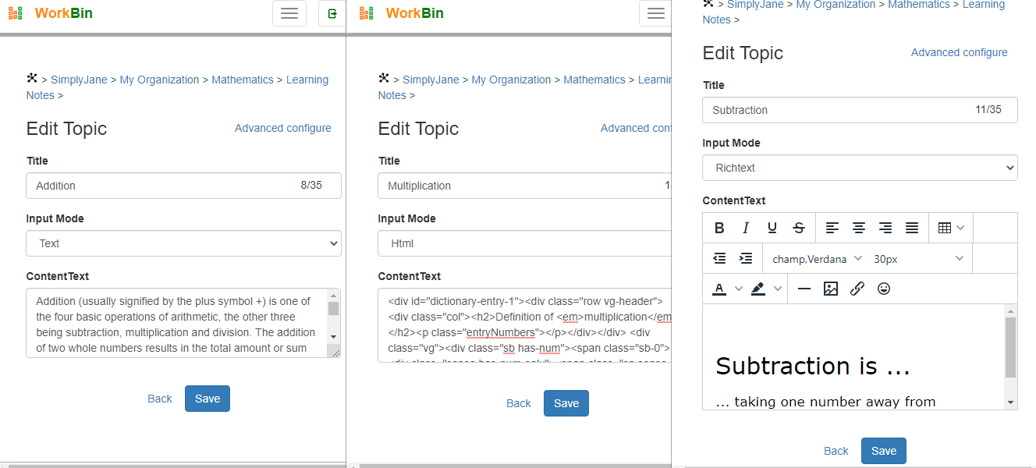Click the Mathematics breadcrumb in the Addition panel
Screen dimensions: 1036x468
click(243, 80)
